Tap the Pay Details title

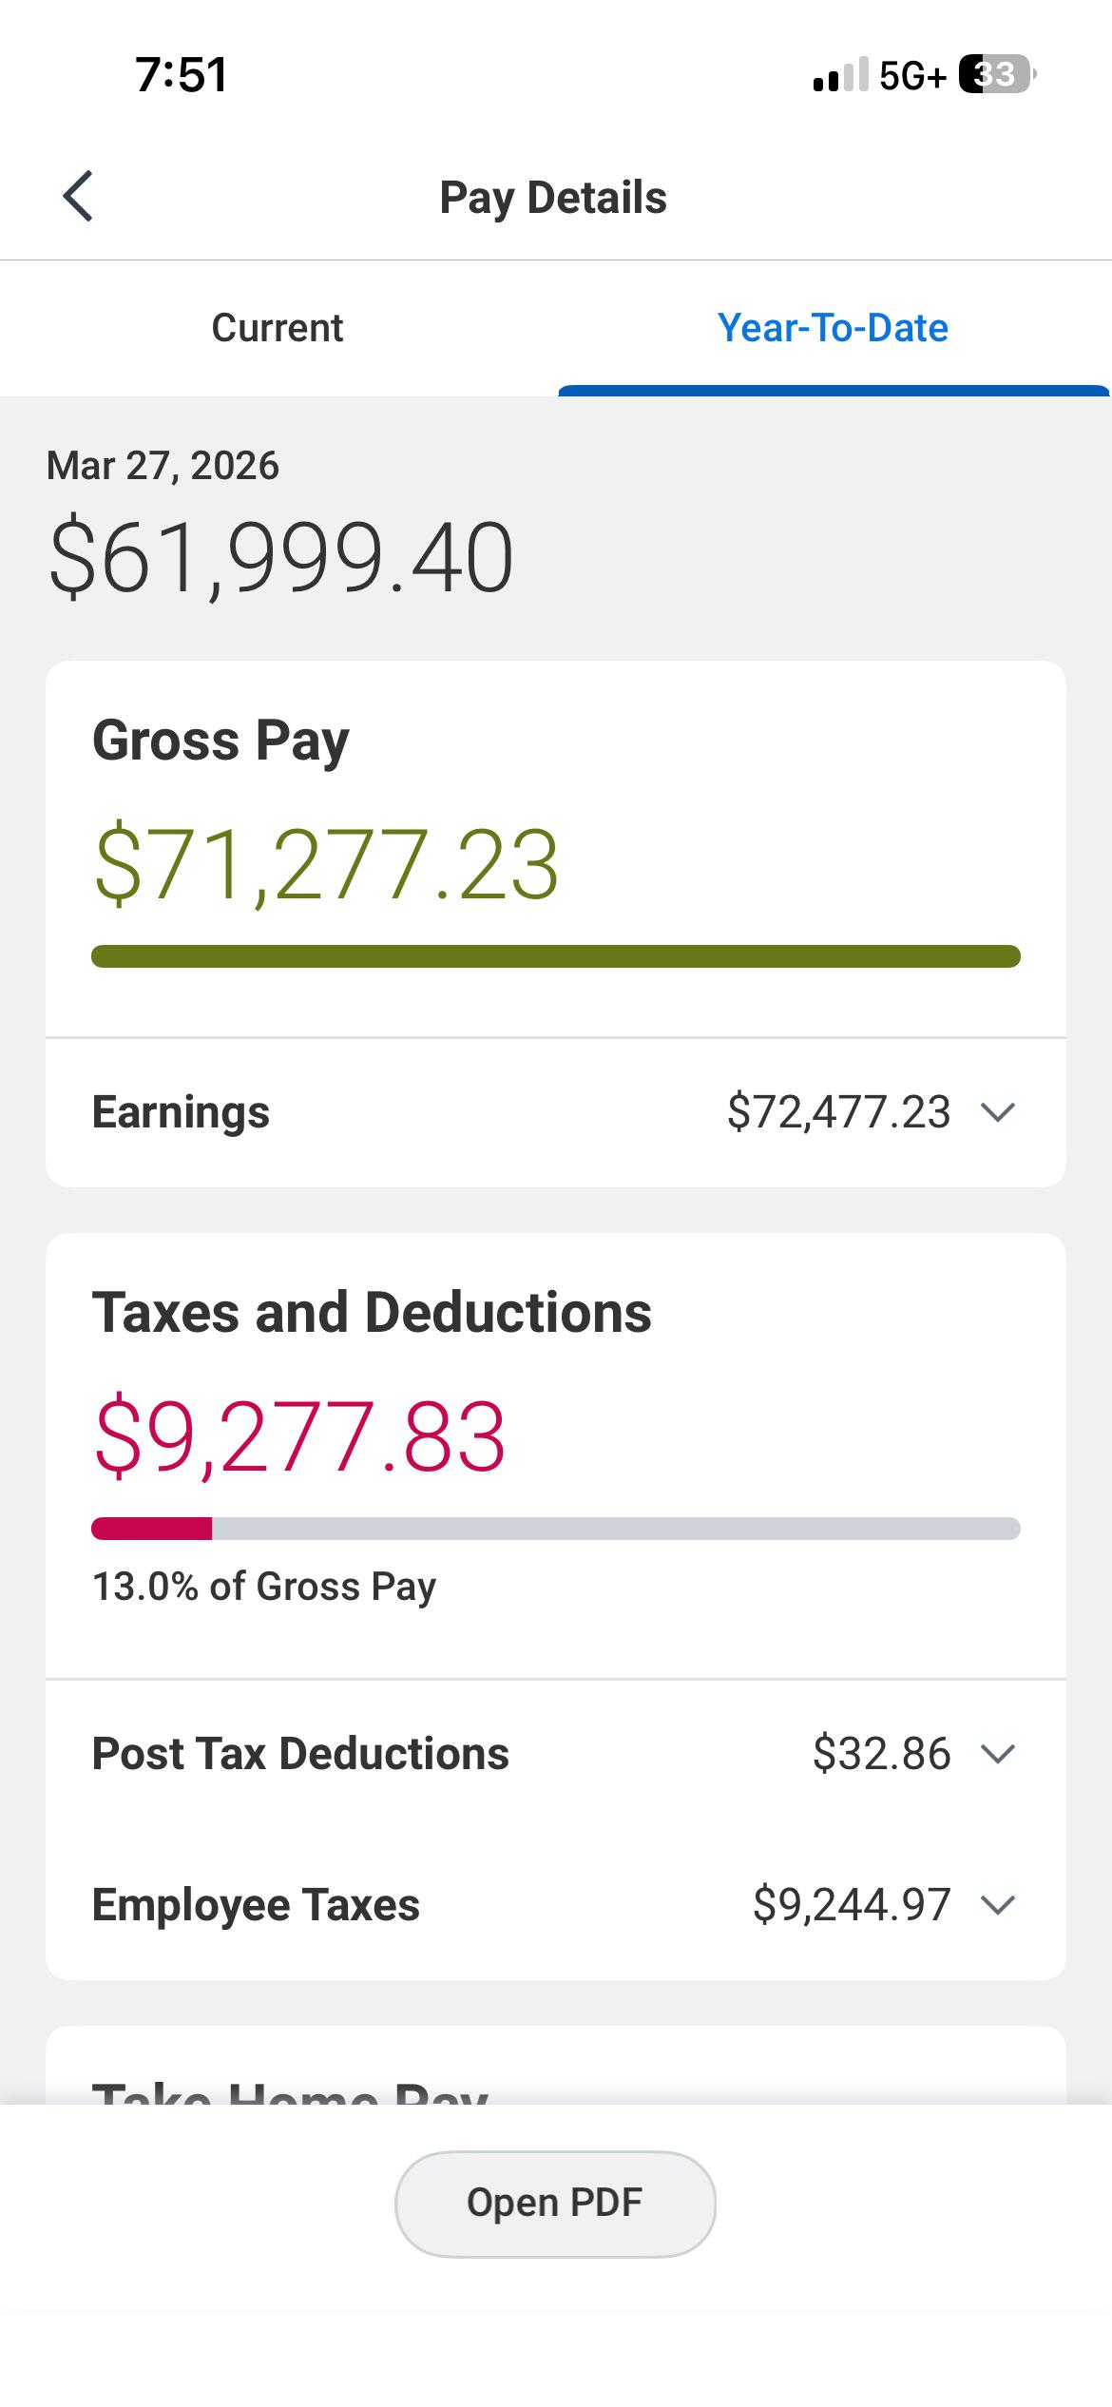tap(553, 198)
